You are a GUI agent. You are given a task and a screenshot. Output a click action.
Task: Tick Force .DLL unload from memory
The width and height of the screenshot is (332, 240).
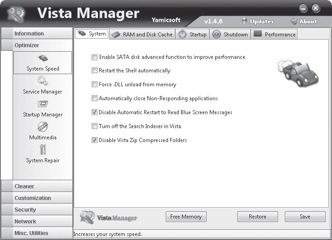click(x=94, y=84)
